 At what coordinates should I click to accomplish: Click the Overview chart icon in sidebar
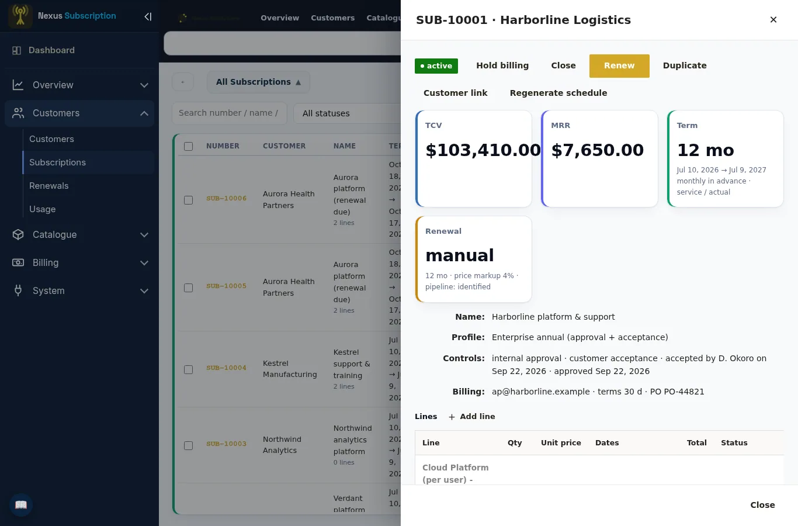point(18,85)
